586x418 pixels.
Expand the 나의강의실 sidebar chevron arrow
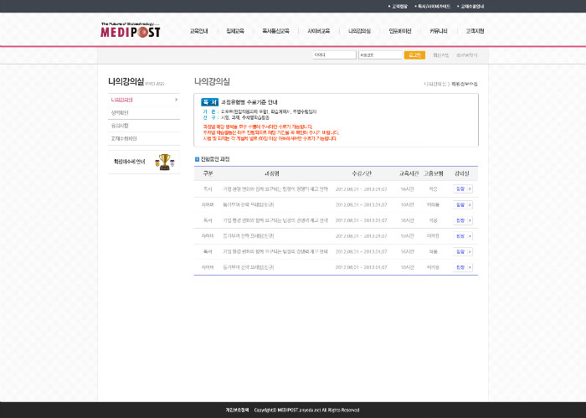pyautogui.click(x=176, y=100)
